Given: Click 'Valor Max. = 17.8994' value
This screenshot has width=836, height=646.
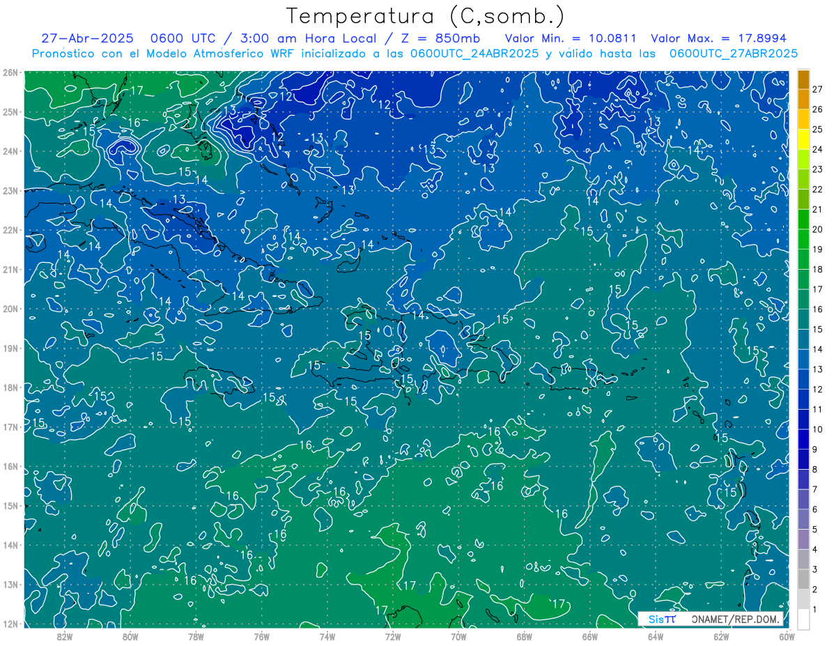Looking at the screenshot, I should coord(719,38).
